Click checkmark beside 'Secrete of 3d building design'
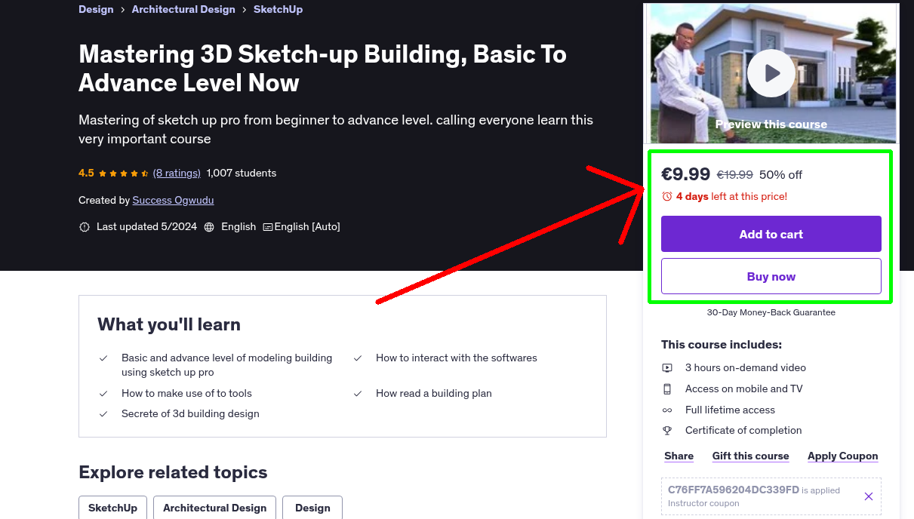Screen dimensions: 914x519 coord(103,414)
